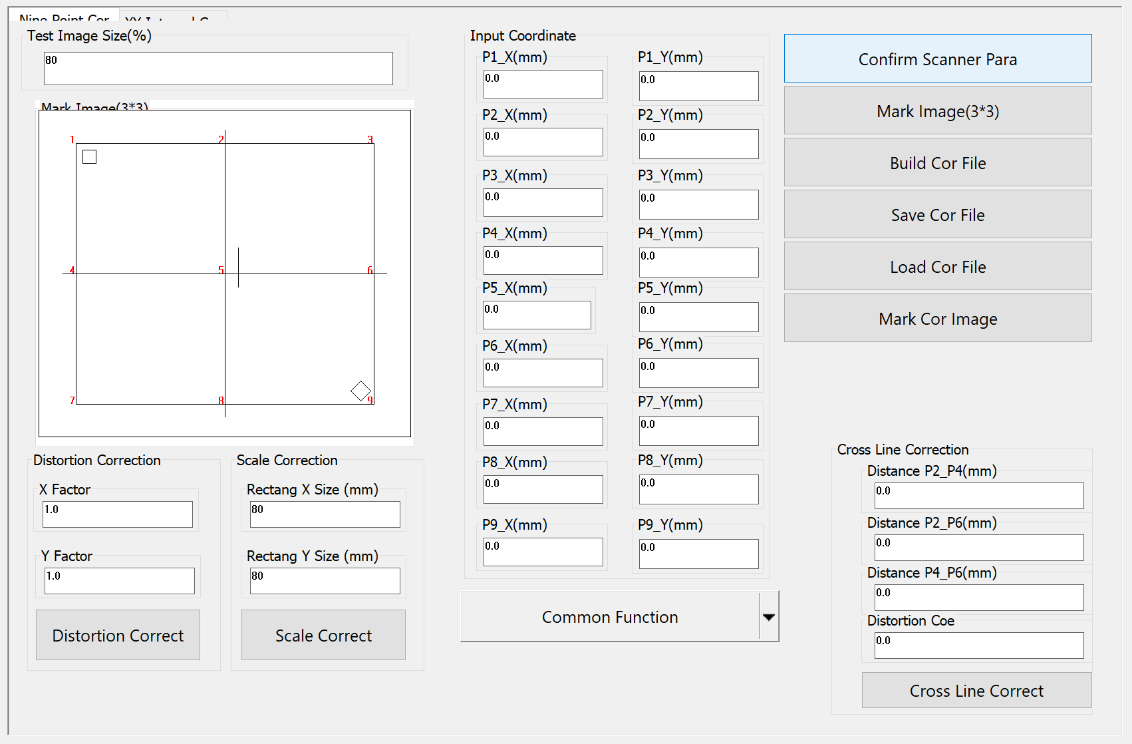Click the diamond marker near point 9
1132x744 pixels.
pyautogui.click(x=360, y=391)
